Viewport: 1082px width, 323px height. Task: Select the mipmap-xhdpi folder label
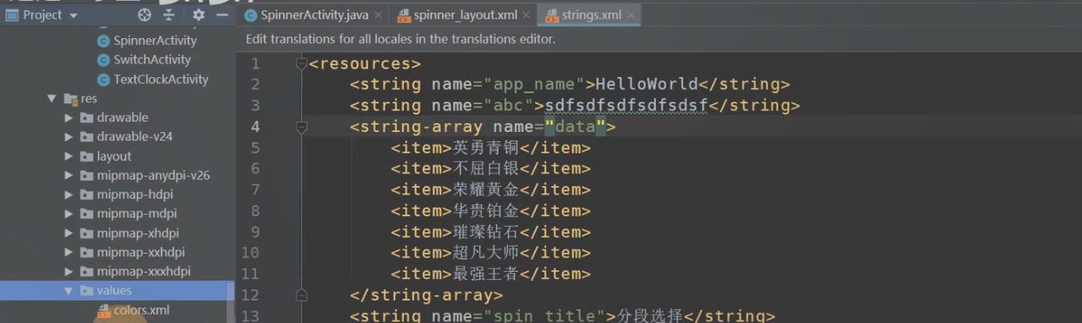[x=138, y=233]
